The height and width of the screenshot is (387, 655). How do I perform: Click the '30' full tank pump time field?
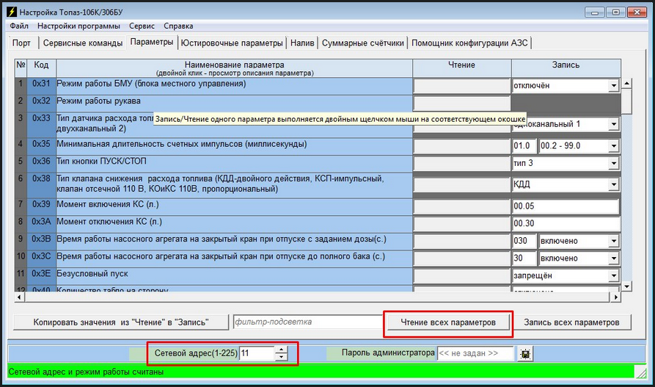pos(524,258)
